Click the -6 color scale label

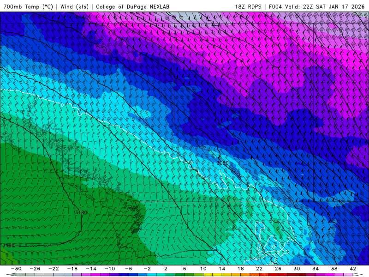coord(129,269)
